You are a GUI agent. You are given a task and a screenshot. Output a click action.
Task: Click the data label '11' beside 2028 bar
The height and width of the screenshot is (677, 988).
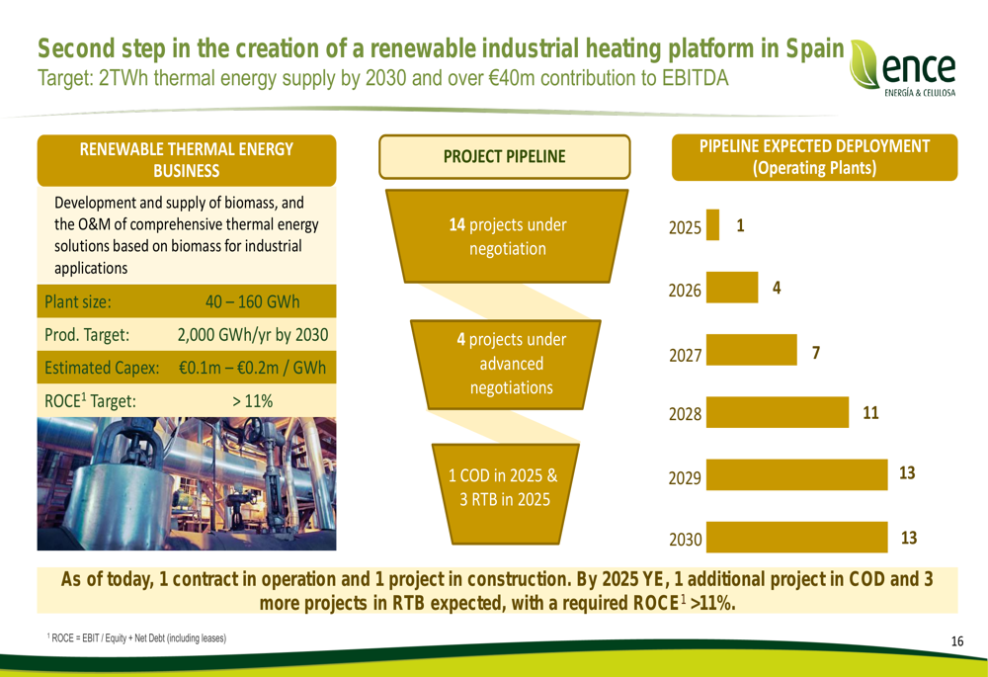pos(870,413)
